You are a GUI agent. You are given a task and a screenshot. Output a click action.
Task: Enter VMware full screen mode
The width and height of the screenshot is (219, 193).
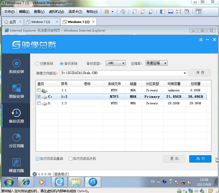coord(178,12)
